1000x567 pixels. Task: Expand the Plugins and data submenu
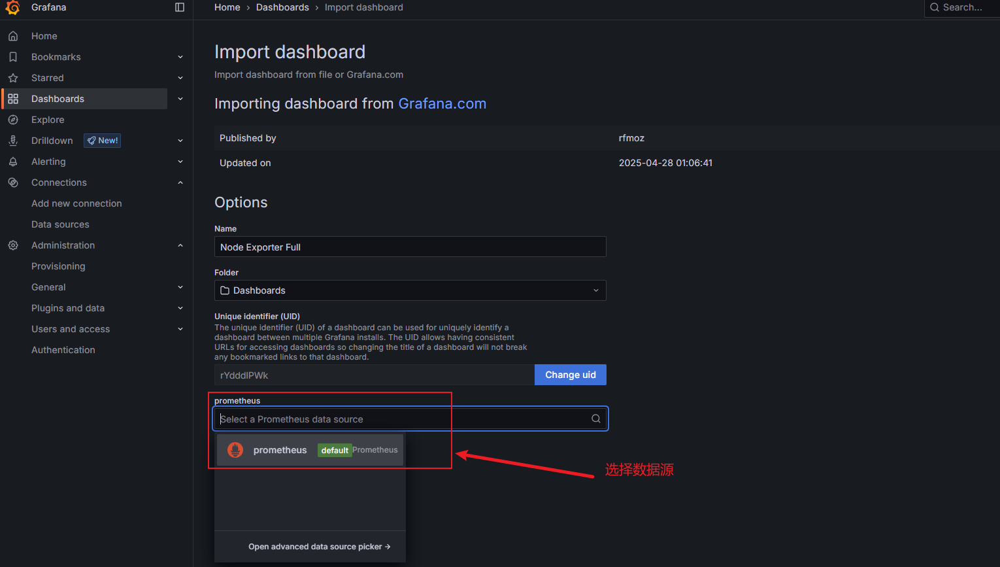pos(180,308)
